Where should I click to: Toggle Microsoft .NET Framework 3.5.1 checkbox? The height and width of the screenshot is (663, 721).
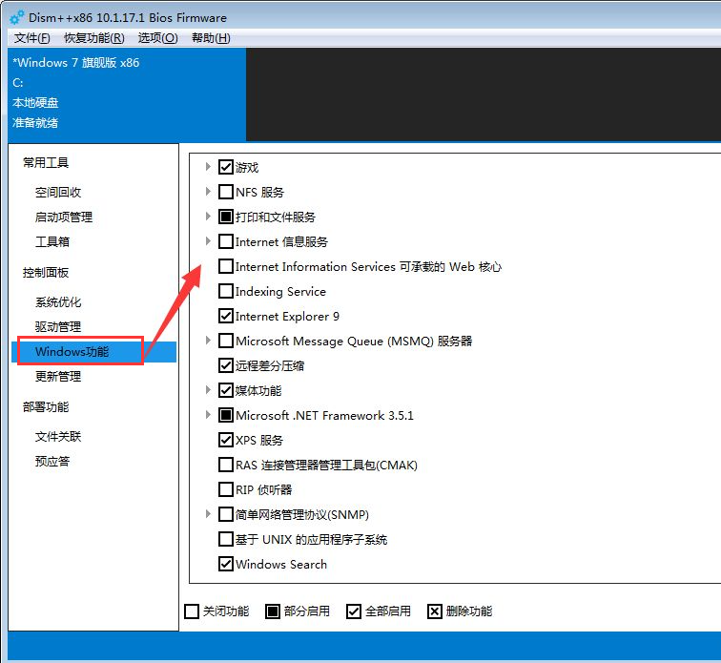point(226,416)
